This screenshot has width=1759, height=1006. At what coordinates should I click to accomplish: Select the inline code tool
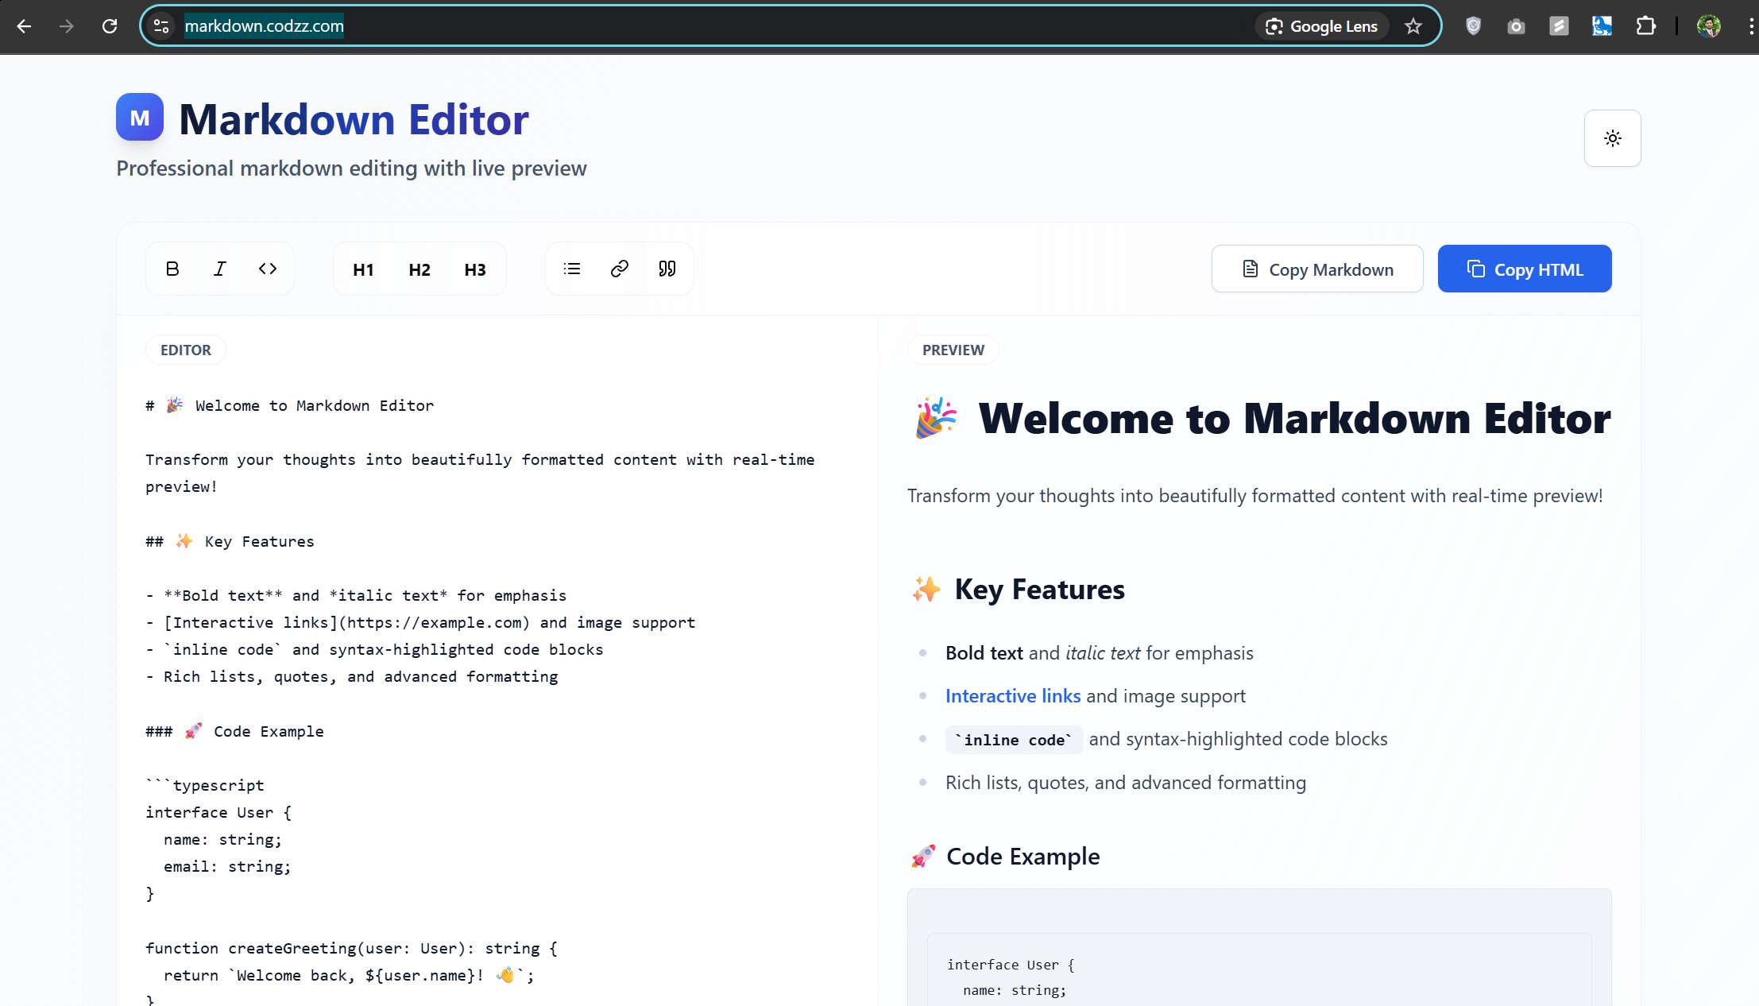(x=268, y=269)
